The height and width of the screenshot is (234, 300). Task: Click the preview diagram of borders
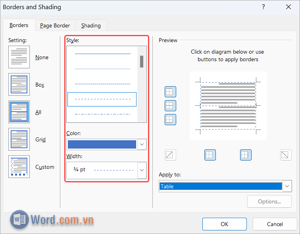point(228,106)
